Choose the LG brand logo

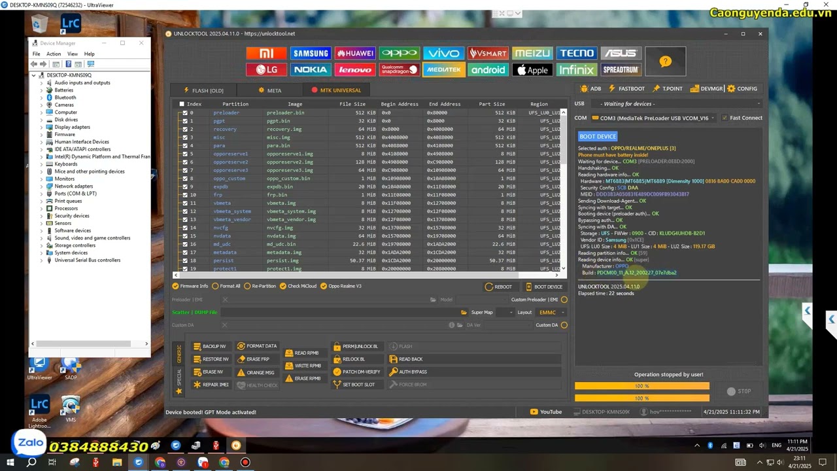pos(267,69)
